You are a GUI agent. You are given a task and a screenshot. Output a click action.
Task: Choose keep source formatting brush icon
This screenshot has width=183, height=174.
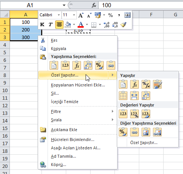157,84
